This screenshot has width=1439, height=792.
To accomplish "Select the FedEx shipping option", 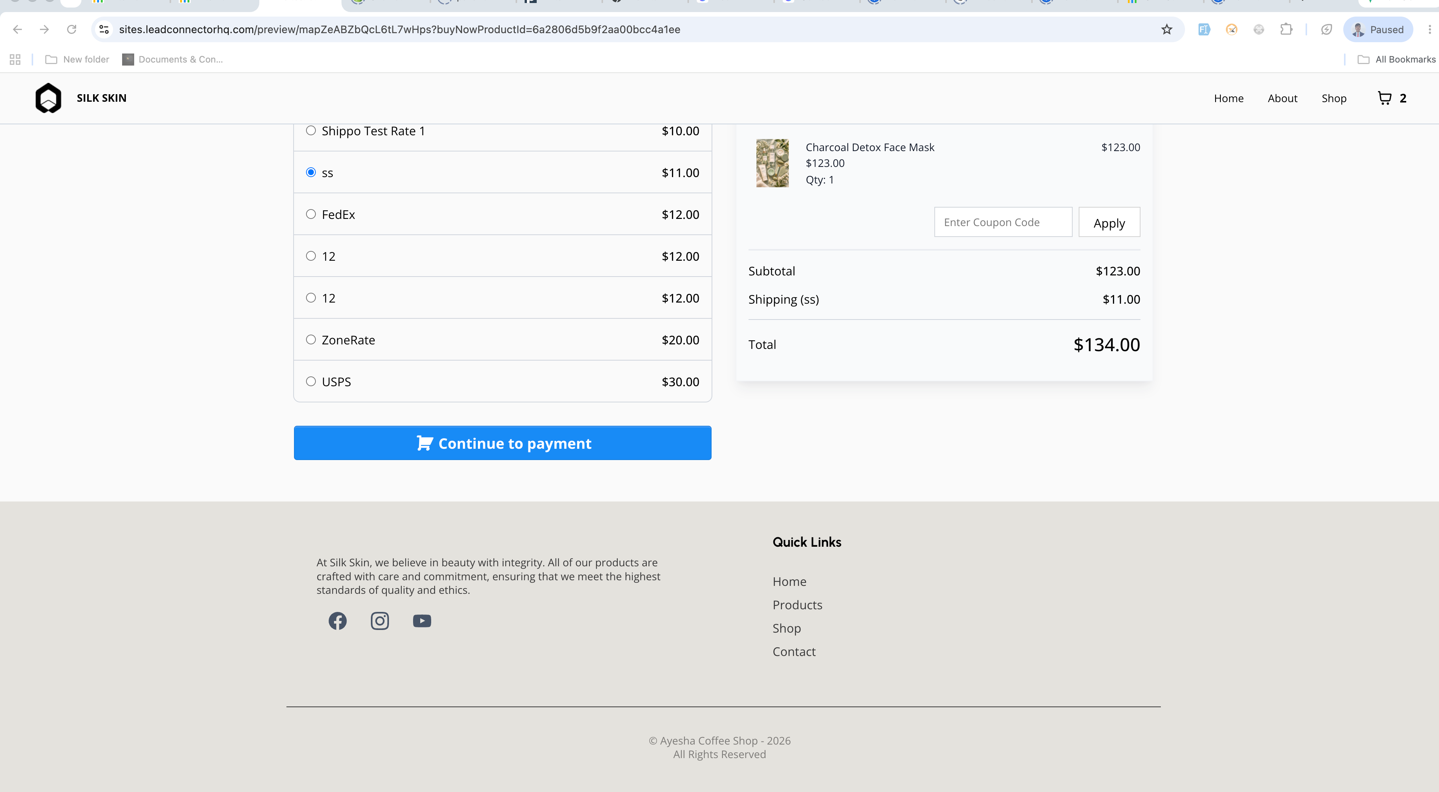I will pyautogui.click(x=311, y=214).
